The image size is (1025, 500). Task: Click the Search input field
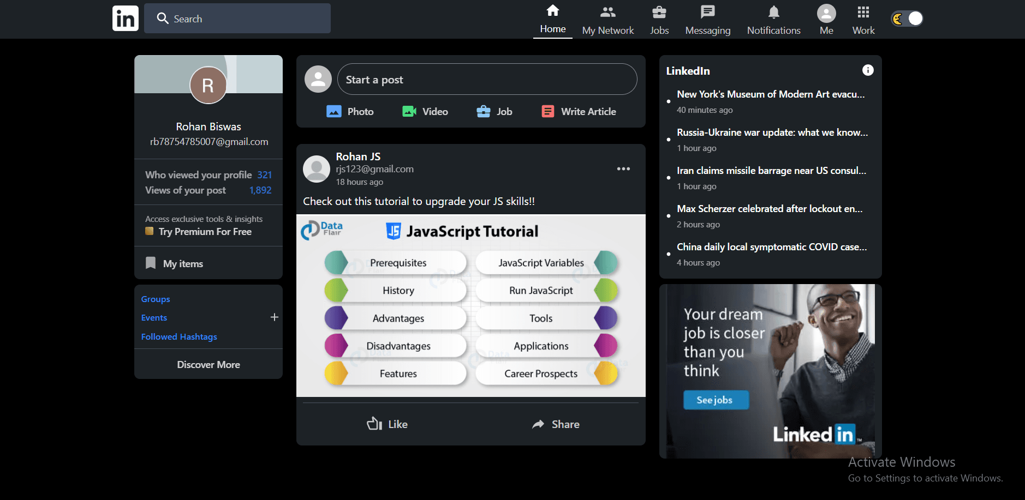[237, 19]
